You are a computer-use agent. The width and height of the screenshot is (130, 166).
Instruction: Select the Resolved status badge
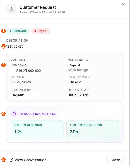tap(18, 31)
